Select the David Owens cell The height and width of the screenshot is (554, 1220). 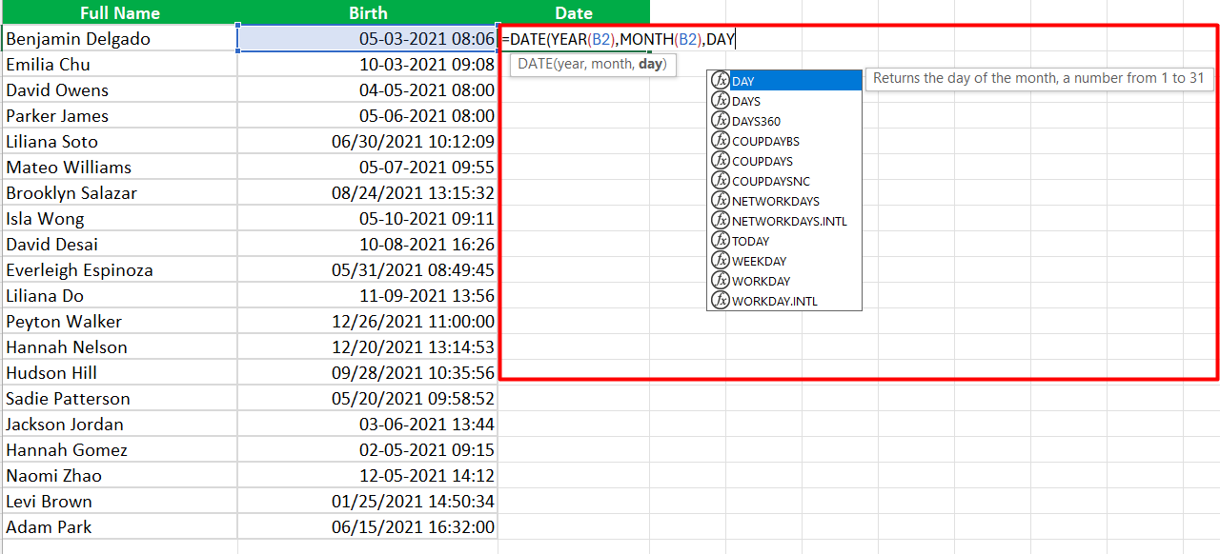[x=119, y=90]
